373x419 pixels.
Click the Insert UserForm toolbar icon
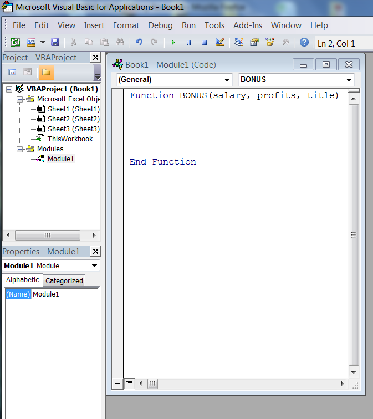click(x=31, y=42)
